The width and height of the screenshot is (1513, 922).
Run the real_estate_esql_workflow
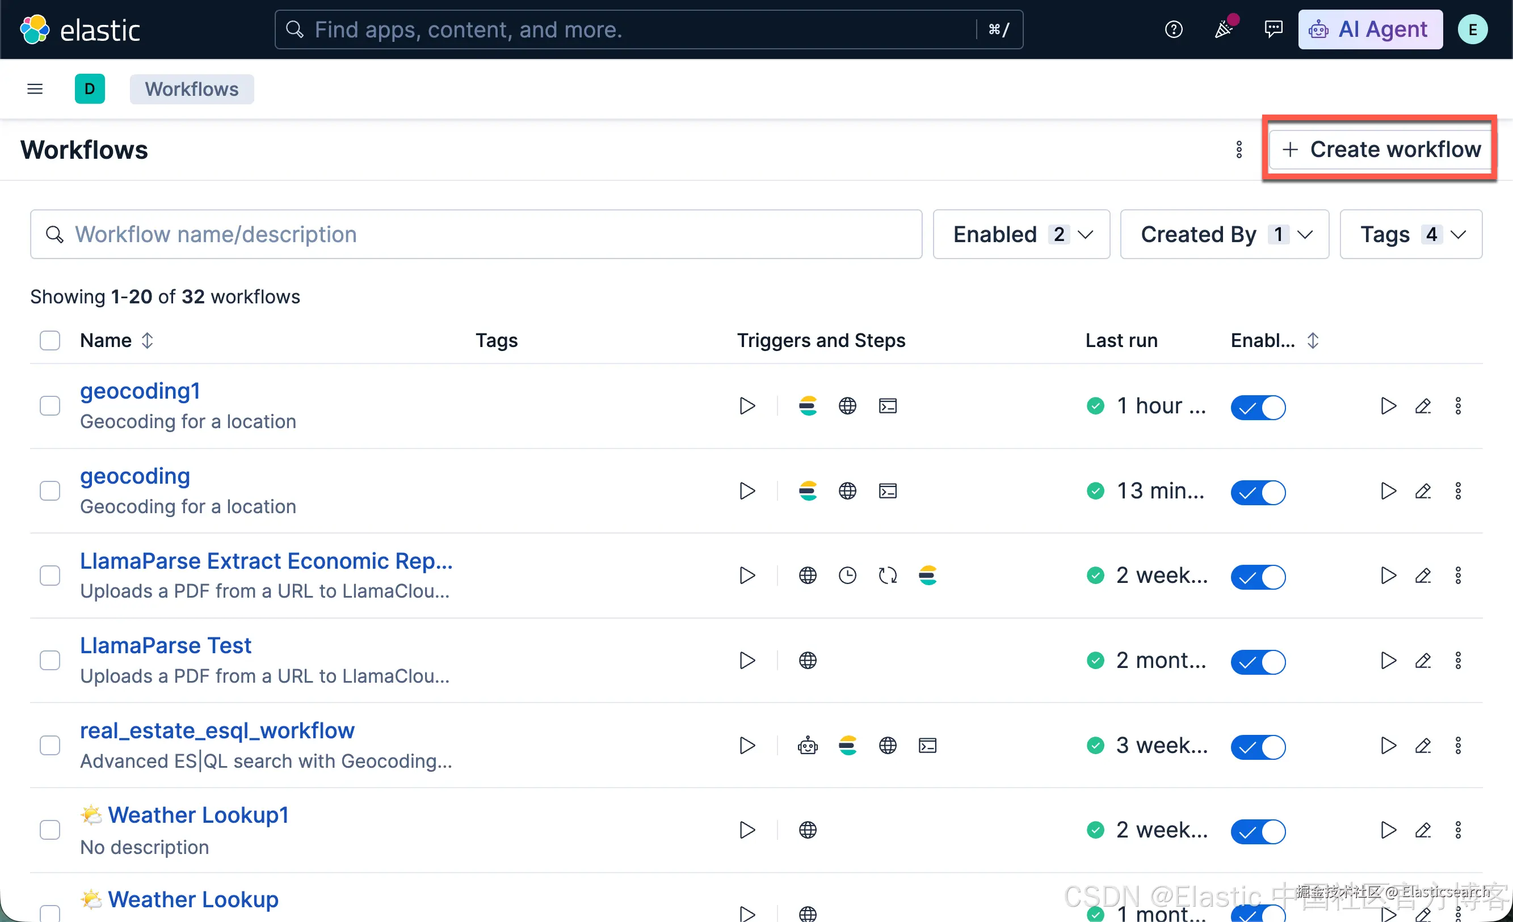tap(1388, 745)
